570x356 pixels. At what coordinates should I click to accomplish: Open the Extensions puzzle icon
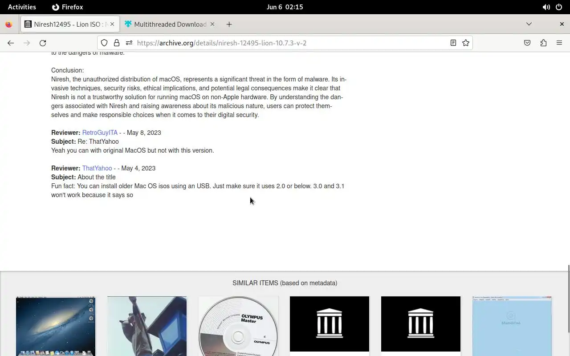click(543, 43)
